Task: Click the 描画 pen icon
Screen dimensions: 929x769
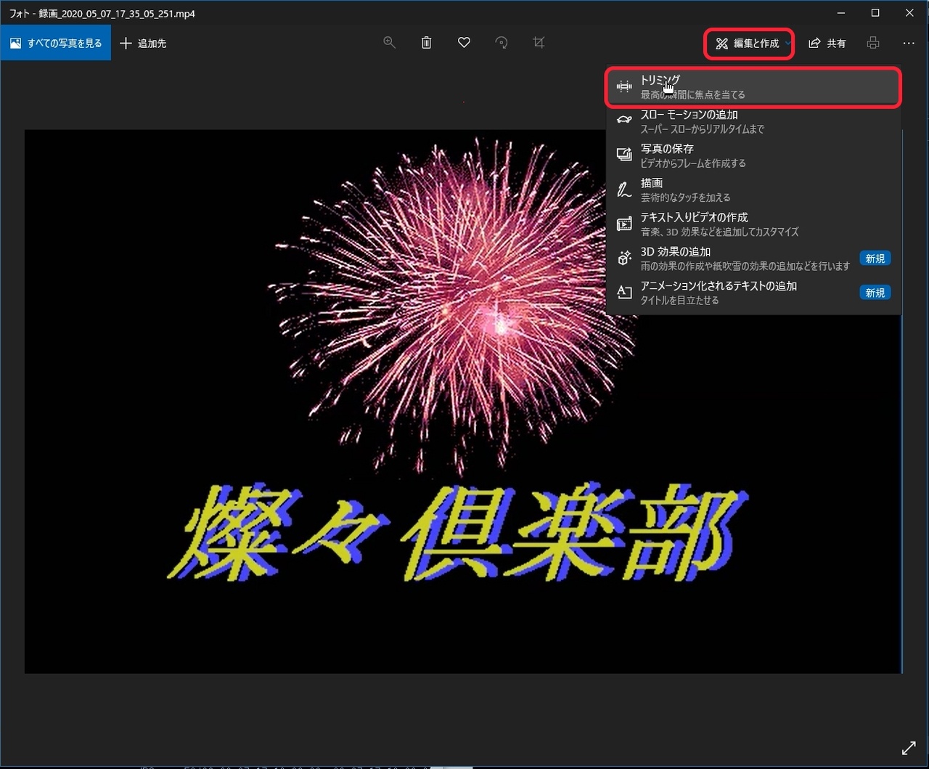Action: 624,190
